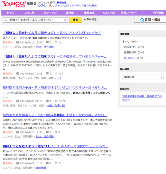Image resolution: width=166 pixels, height=174 pixels.
Task: Click the eye views icon beside 7,421
Action: [56, 101]
